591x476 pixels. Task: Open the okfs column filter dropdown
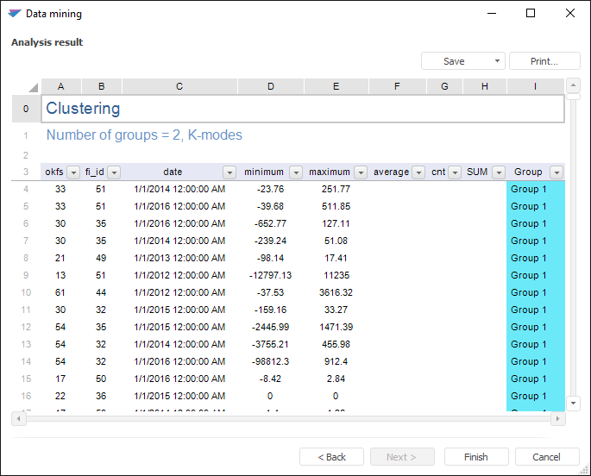tap(72, 172)
